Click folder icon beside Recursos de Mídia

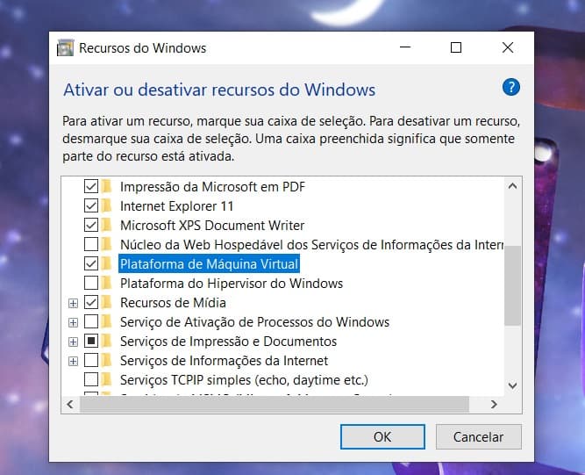(x=107, y=302)
